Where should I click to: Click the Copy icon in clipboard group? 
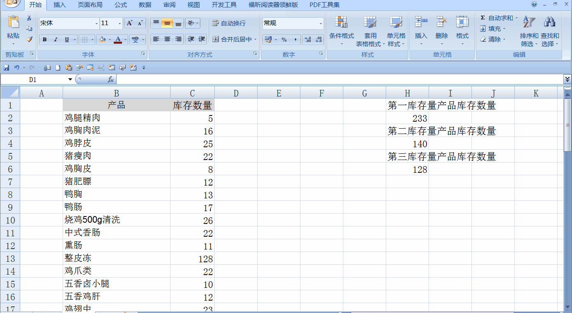(x=29, y=28)
